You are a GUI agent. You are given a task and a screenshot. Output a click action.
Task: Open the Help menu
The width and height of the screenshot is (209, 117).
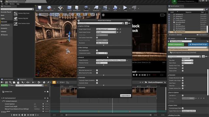pyautogui.click(x=18, y=4)
